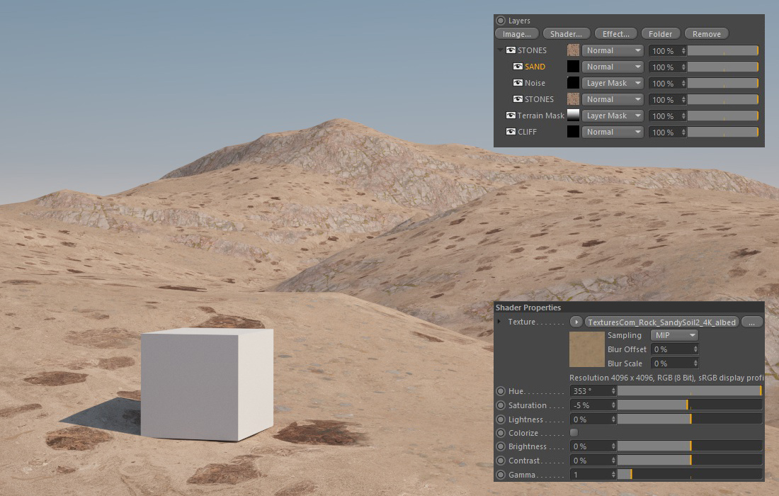Click the arrow button beside Texture
Image resolution: width=779 pixels, height=496 pixels.
[576, 322]
